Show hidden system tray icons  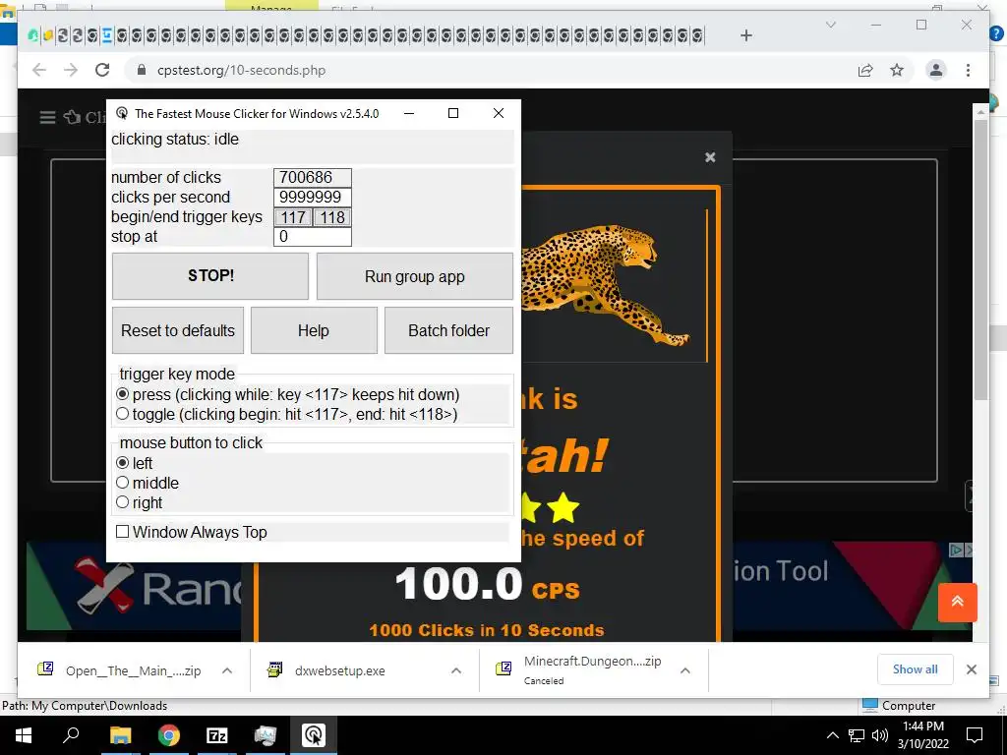(832, 735)
